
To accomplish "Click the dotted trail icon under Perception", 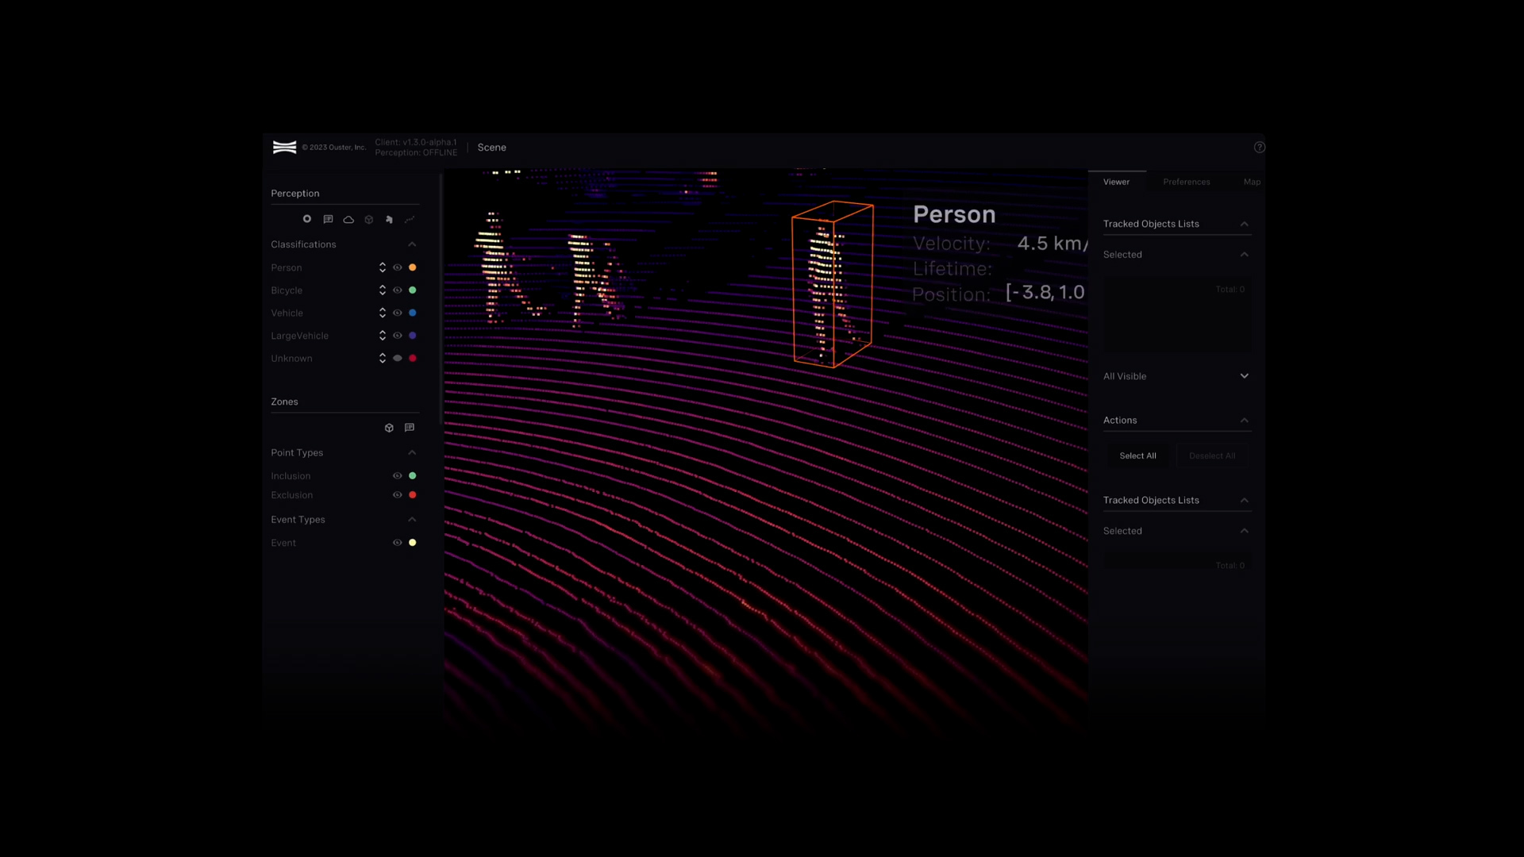I will 410,220.
